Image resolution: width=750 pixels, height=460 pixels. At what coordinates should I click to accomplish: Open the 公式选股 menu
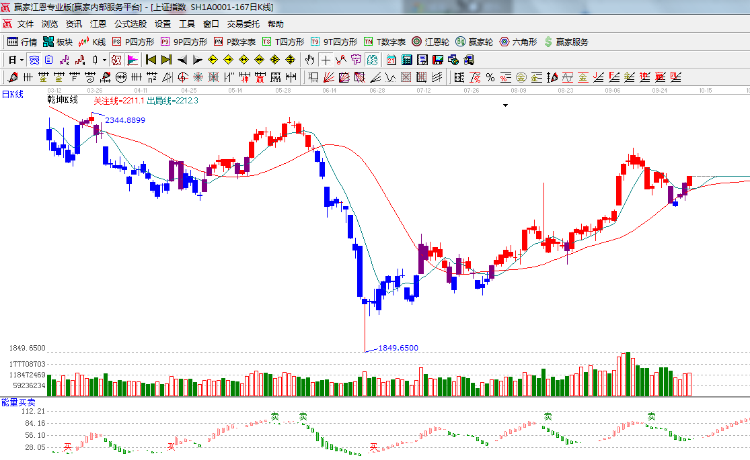[130, 24]
